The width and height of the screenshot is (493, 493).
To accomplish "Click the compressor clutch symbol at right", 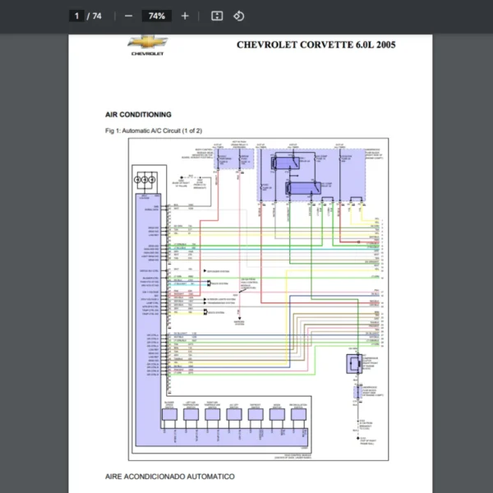I will 356,363.
